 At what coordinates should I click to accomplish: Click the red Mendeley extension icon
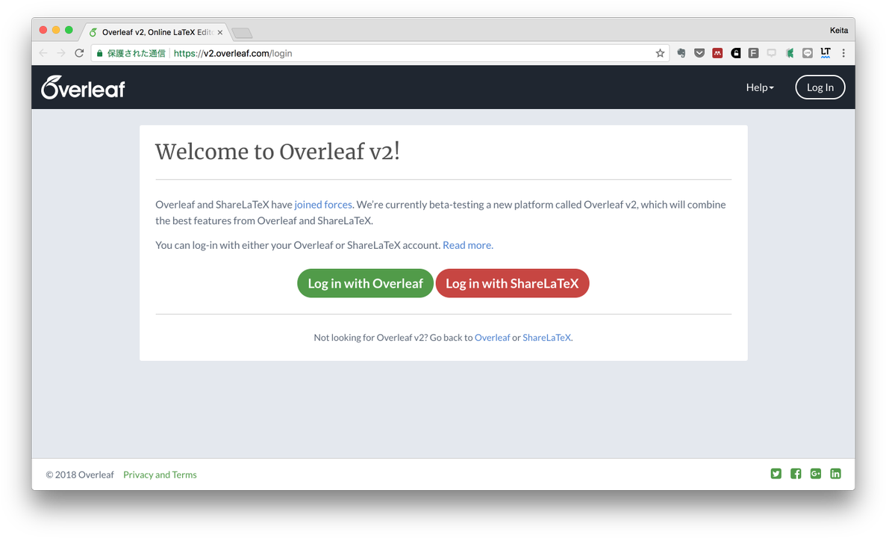(x=717, y=53)
